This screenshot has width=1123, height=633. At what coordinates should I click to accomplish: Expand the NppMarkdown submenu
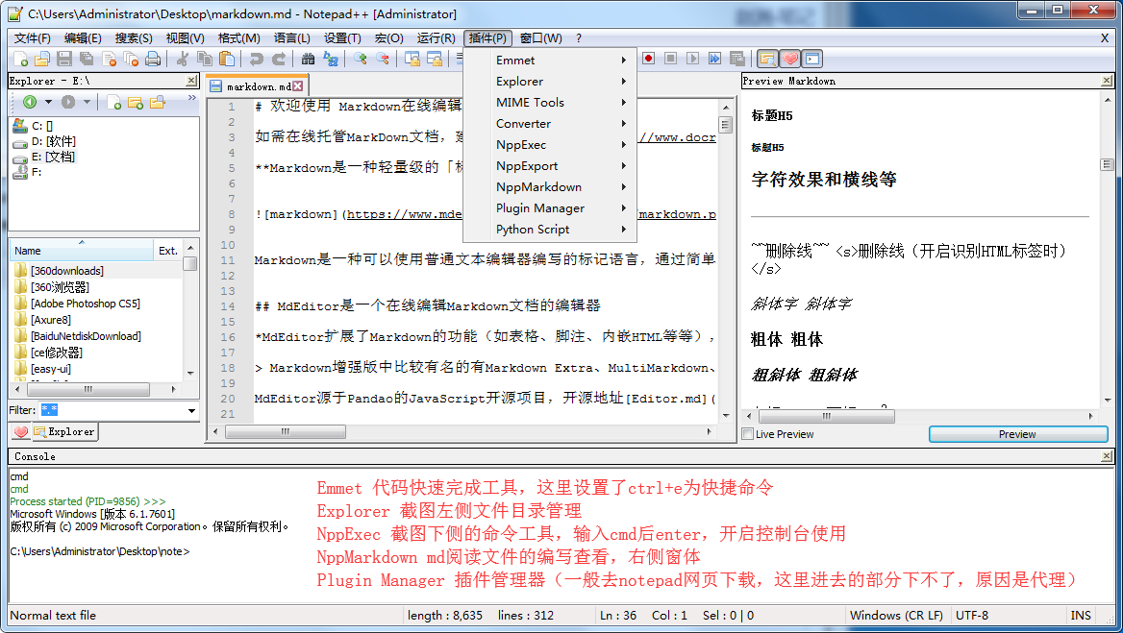pyautogui.click(x=548, y=186)
